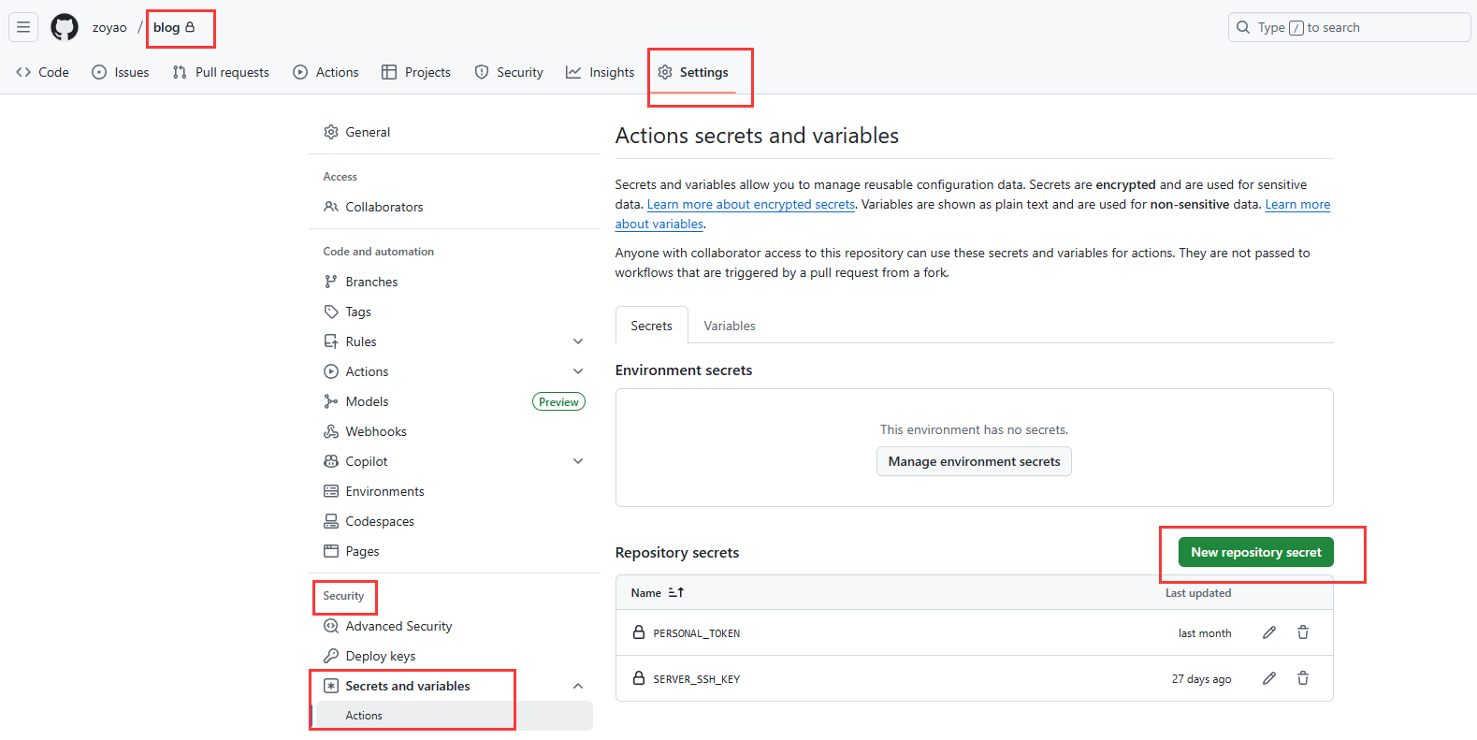
Task: Click Manage environment secrets button
Action: pos(974,461)
